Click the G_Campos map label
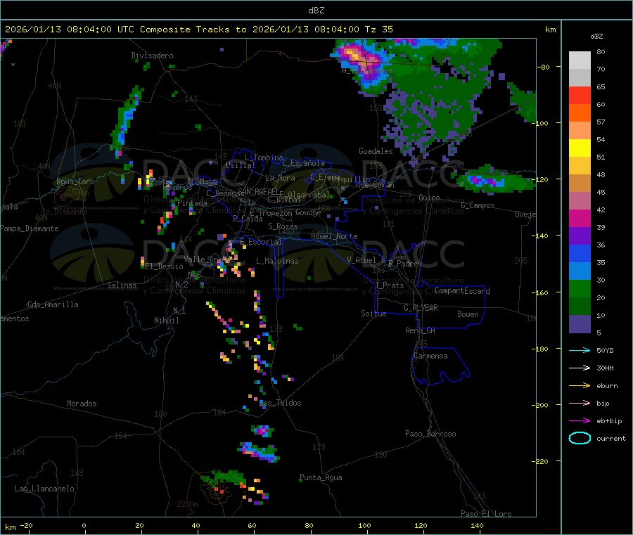Screen dimensions: 633x535 click(478, 205)
